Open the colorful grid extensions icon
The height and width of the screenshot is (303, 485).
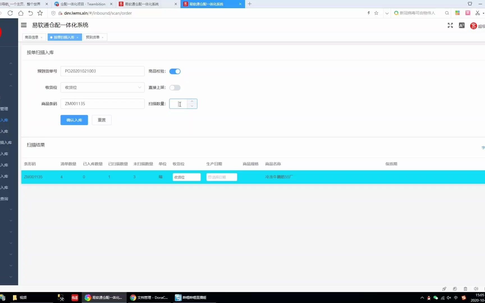(457, 13)
